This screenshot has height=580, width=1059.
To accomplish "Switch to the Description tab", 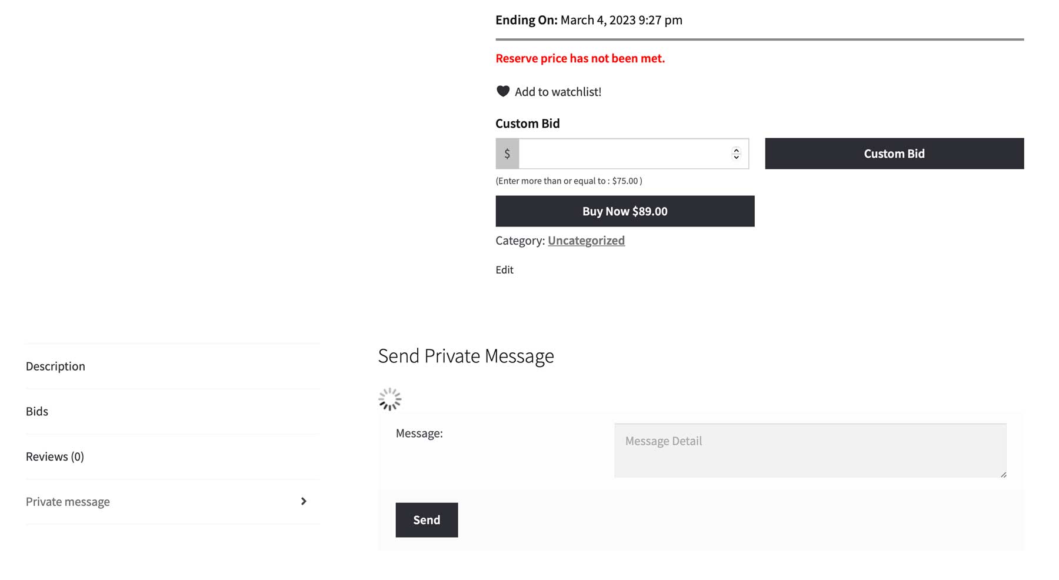I will (x=55, y=365).
